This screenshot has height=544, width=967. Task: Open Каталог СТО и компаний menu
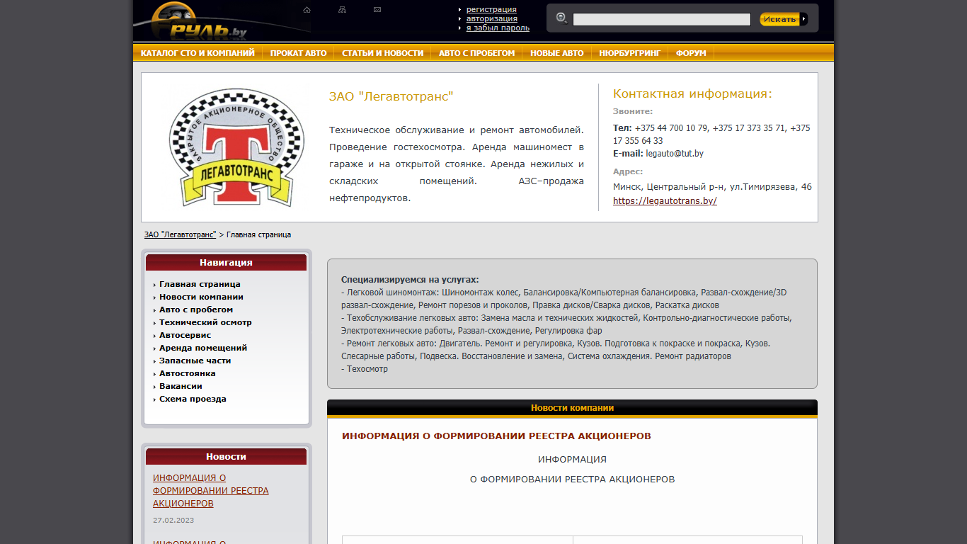(x=198, y=53)
